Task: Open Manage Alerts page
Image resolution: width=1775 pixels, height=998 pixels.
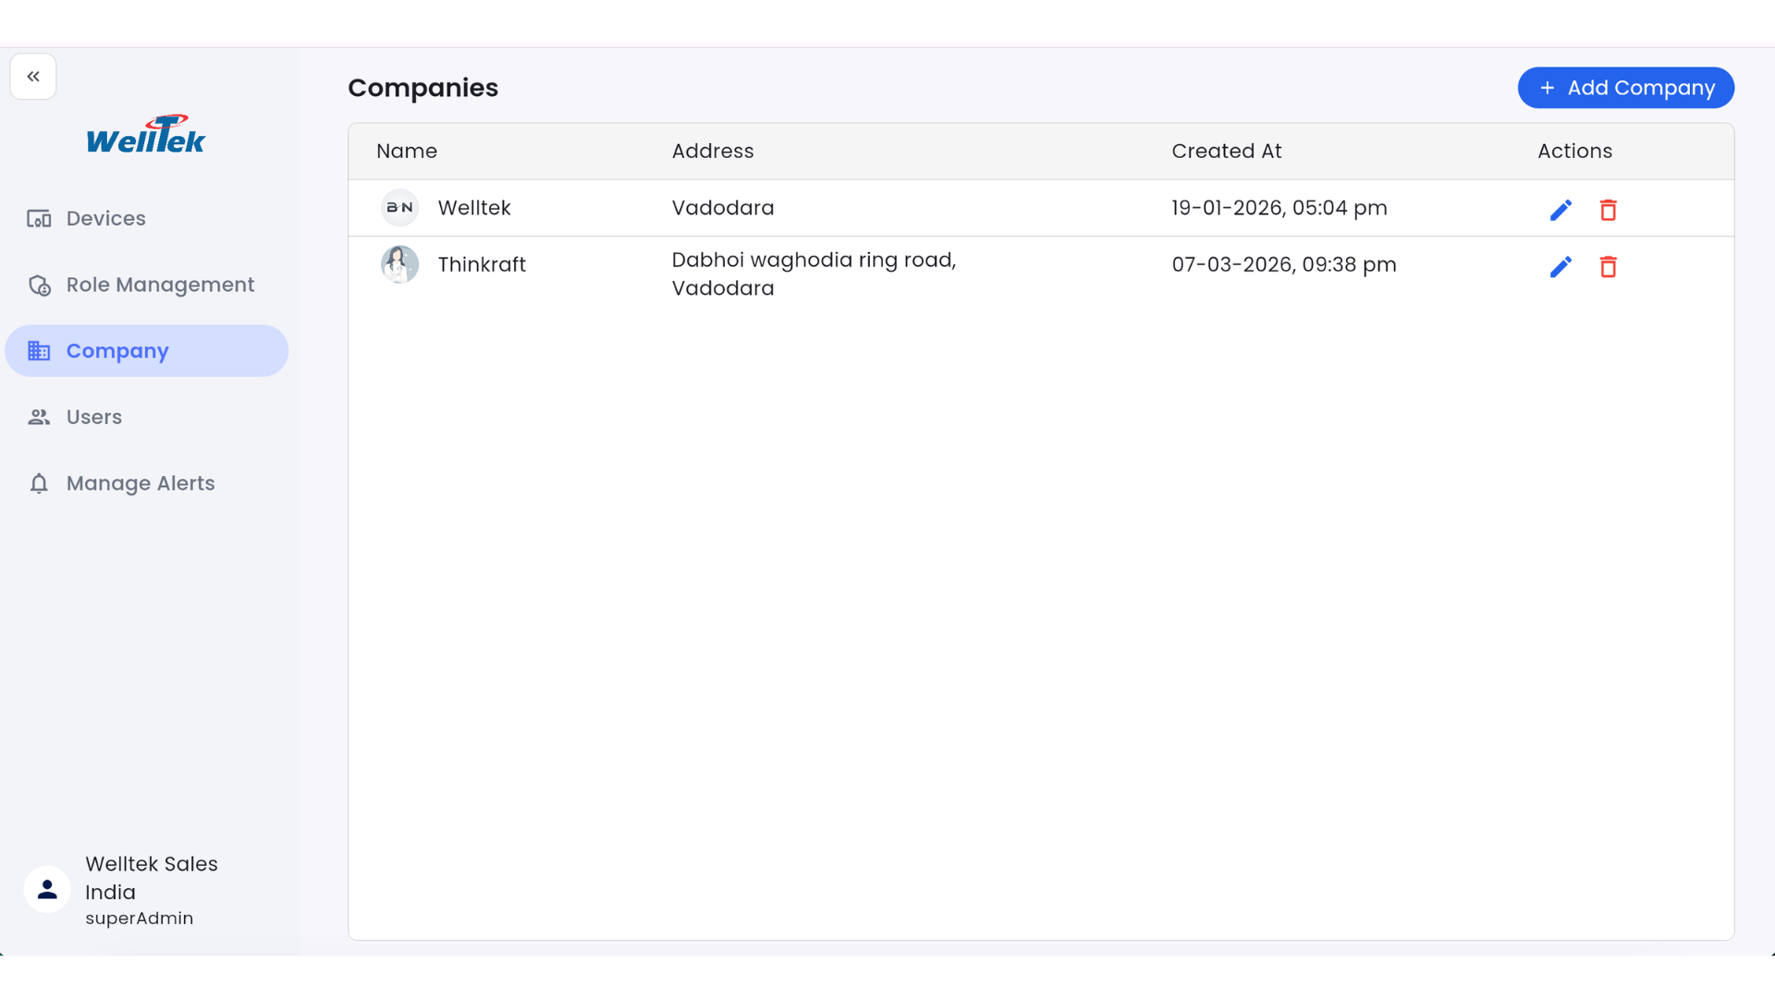Action: point(141,483)
